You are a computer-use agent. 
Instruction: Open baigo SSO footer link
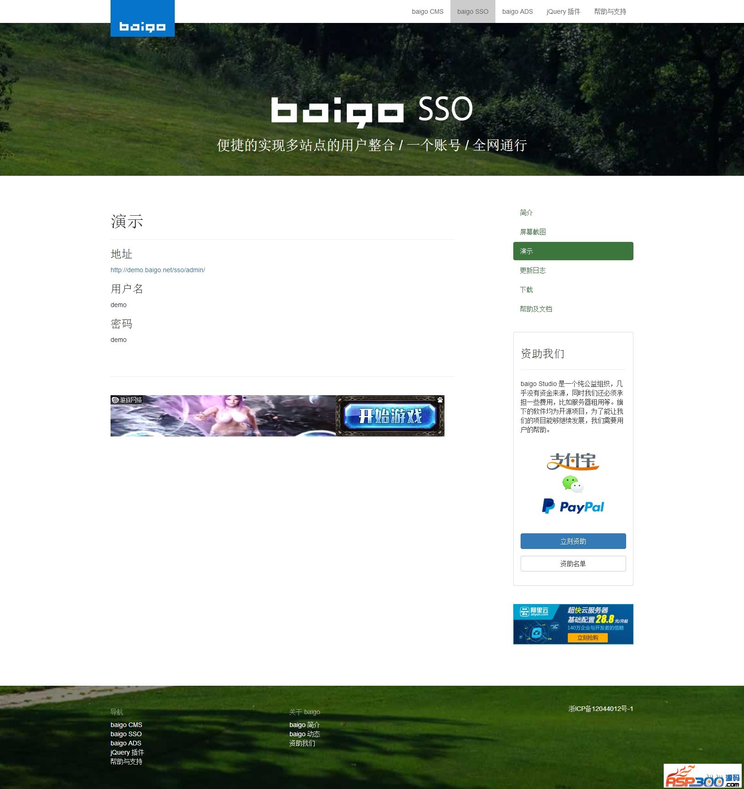(x=126, y=734)
